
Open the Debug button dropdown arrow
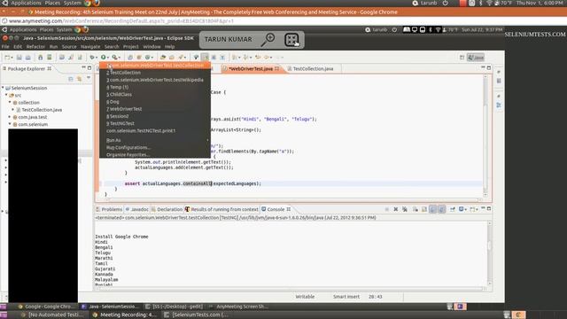(x=97, y=58)
